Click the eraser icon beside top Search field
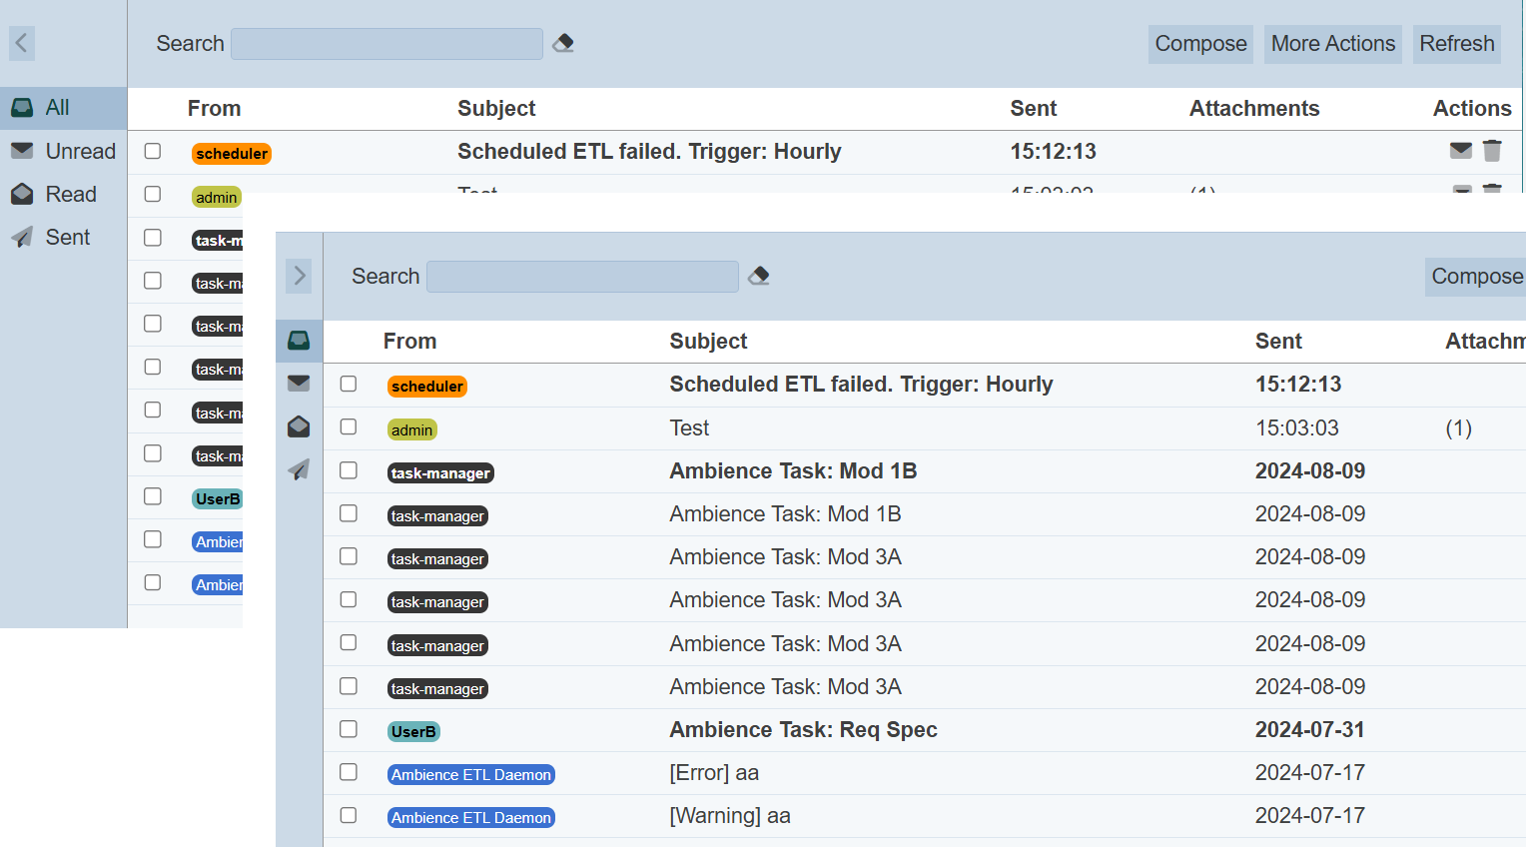 [x=563, y=43]
